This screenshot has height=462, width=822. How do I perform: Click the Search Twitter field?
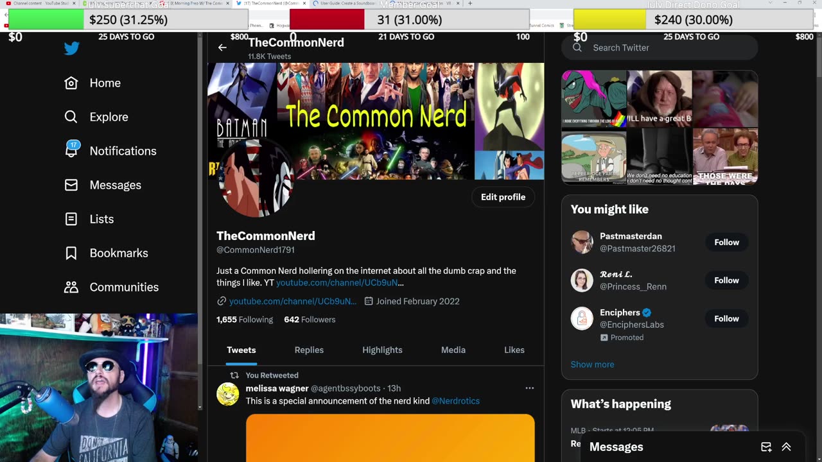[x=660, y=47]
